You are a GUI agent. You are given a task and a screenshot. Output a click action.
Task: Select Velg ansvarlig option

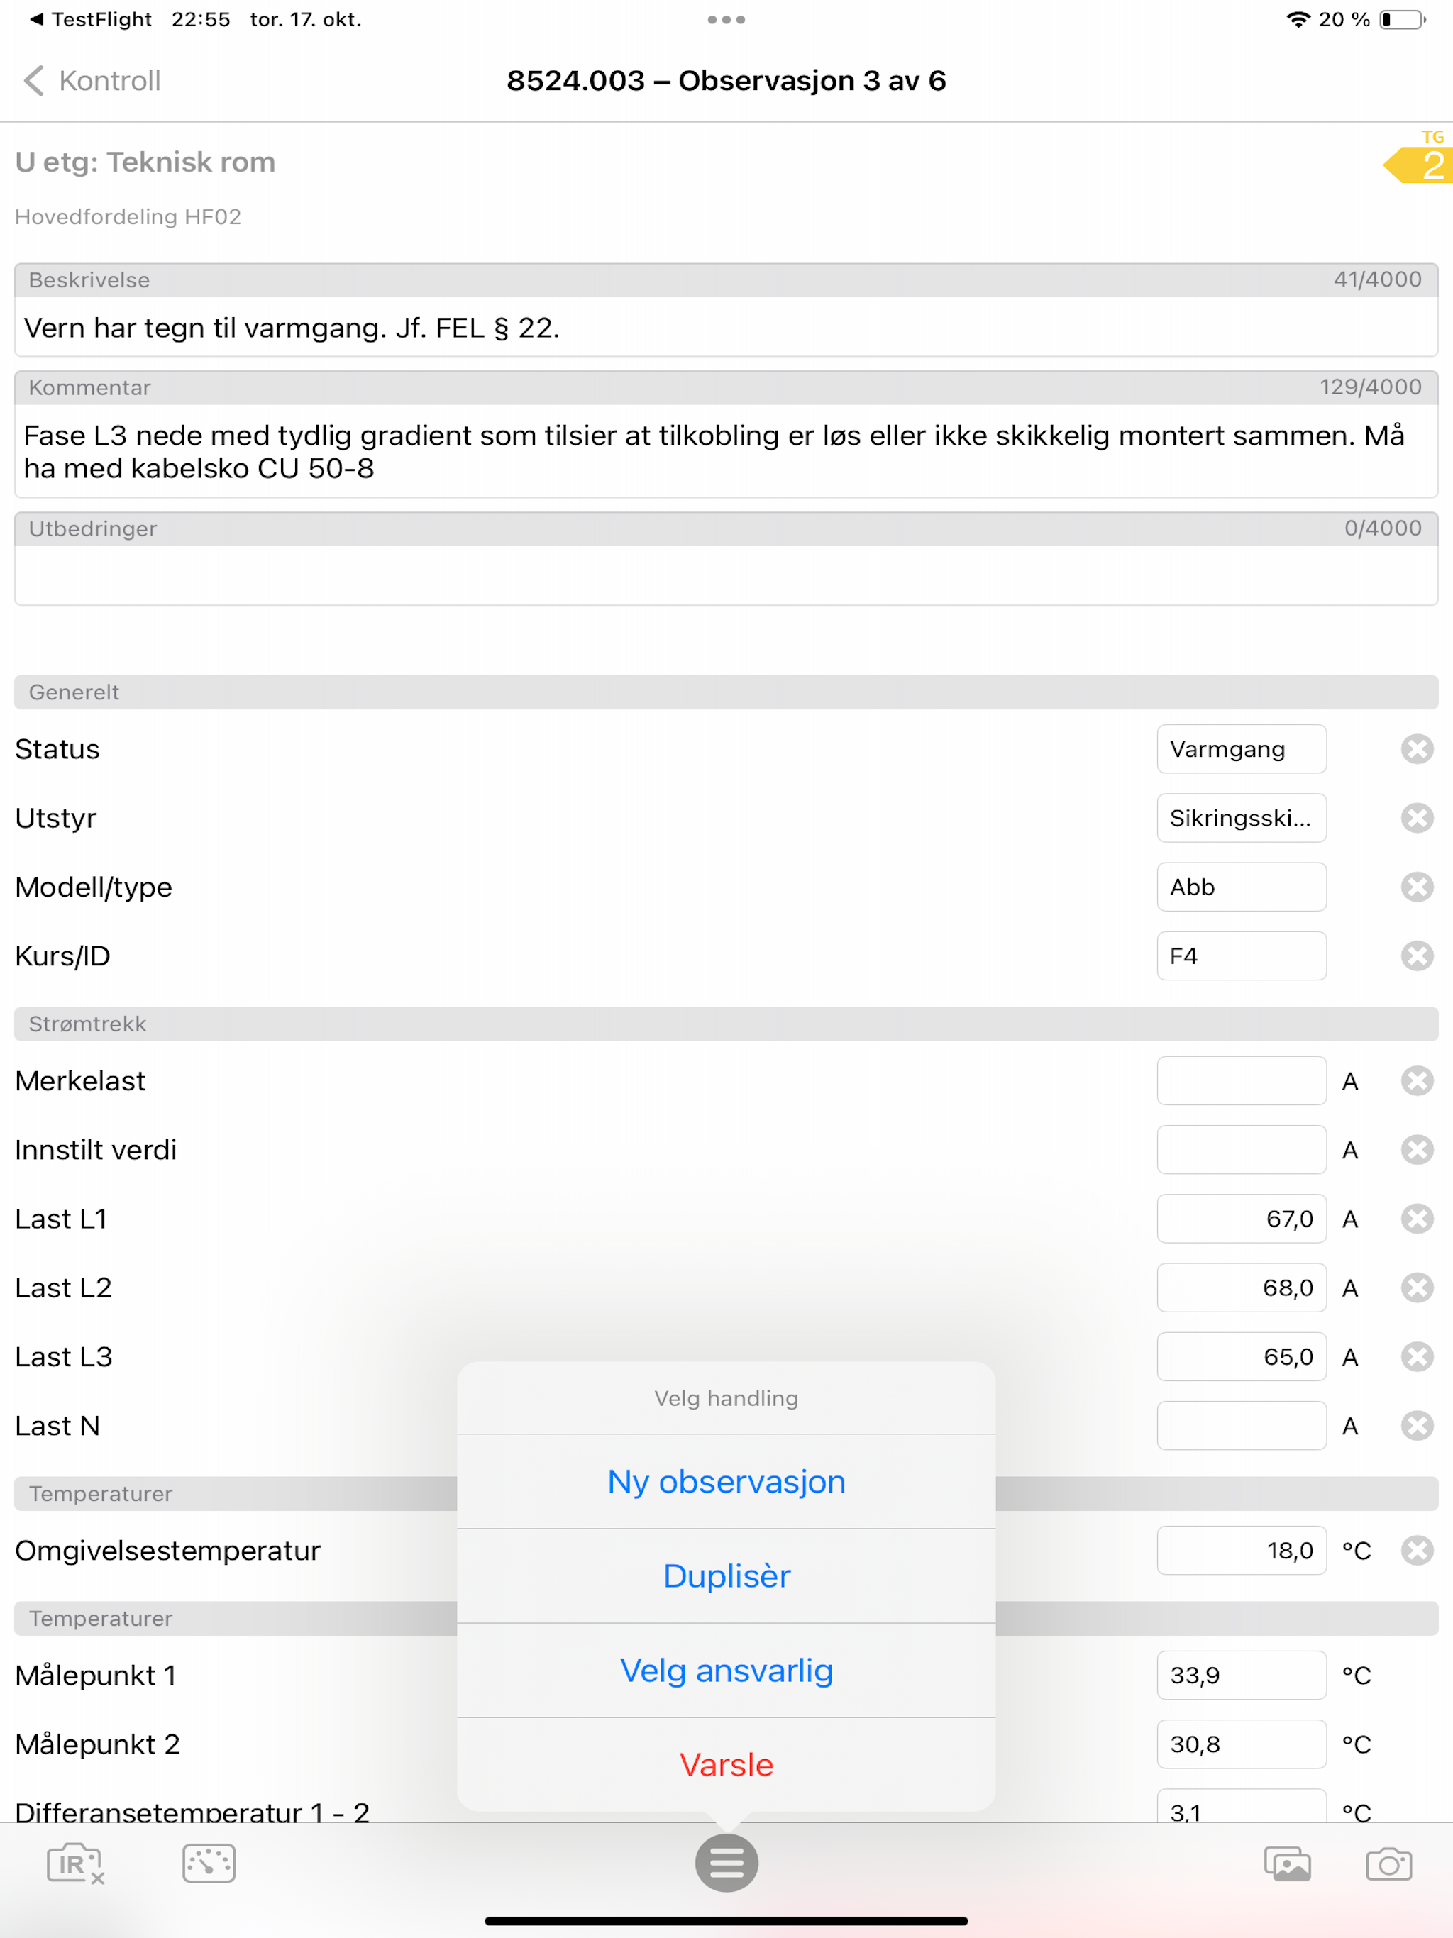coord(726,1671)
